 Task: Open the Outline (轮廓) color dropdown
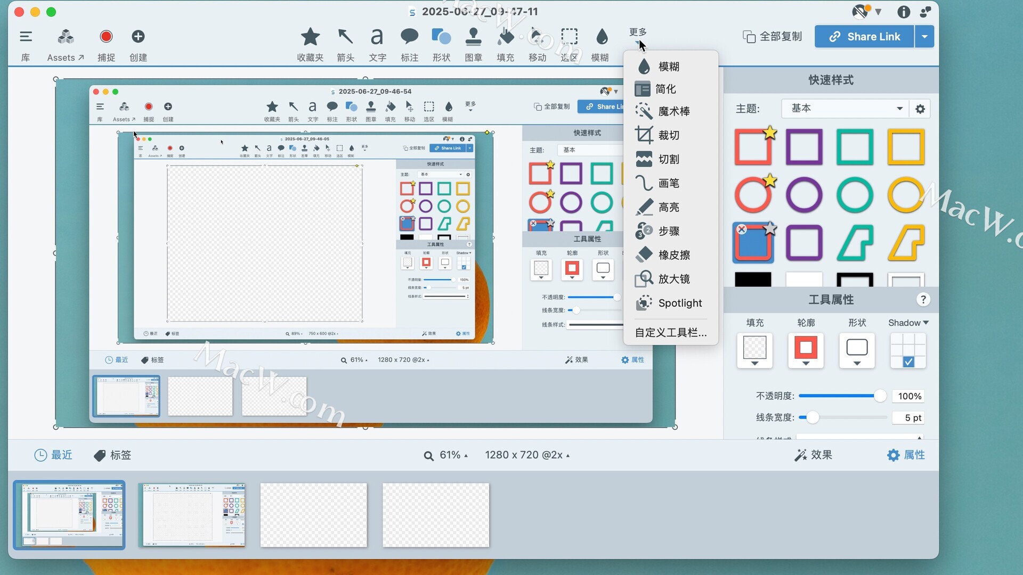pos(806,351)
